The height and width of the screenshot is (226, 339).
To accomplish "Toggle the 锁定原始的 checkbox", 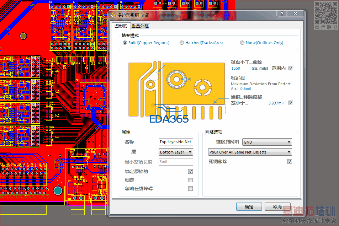I will 190,172.
